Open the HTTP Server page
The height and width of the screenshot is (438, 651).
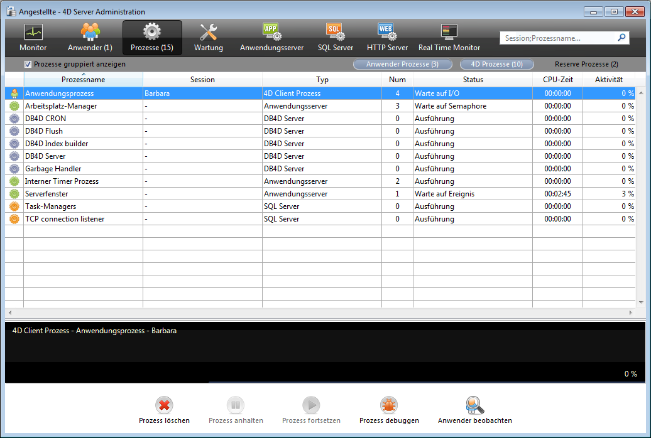(x=387, y=32)
